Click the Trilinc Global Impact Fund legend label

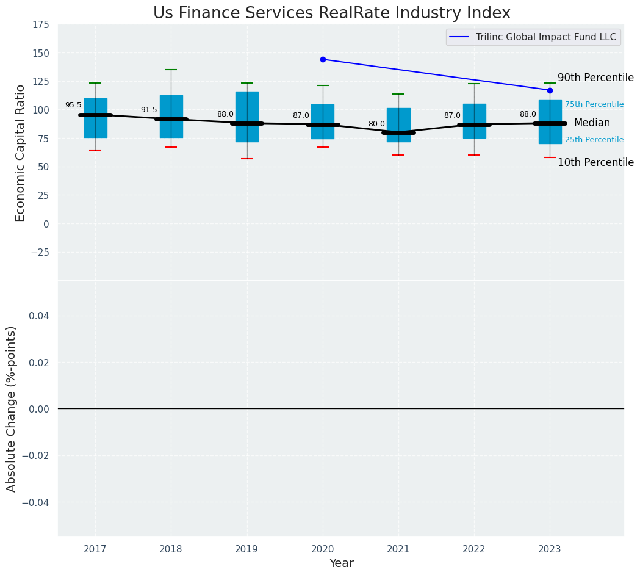545,37
